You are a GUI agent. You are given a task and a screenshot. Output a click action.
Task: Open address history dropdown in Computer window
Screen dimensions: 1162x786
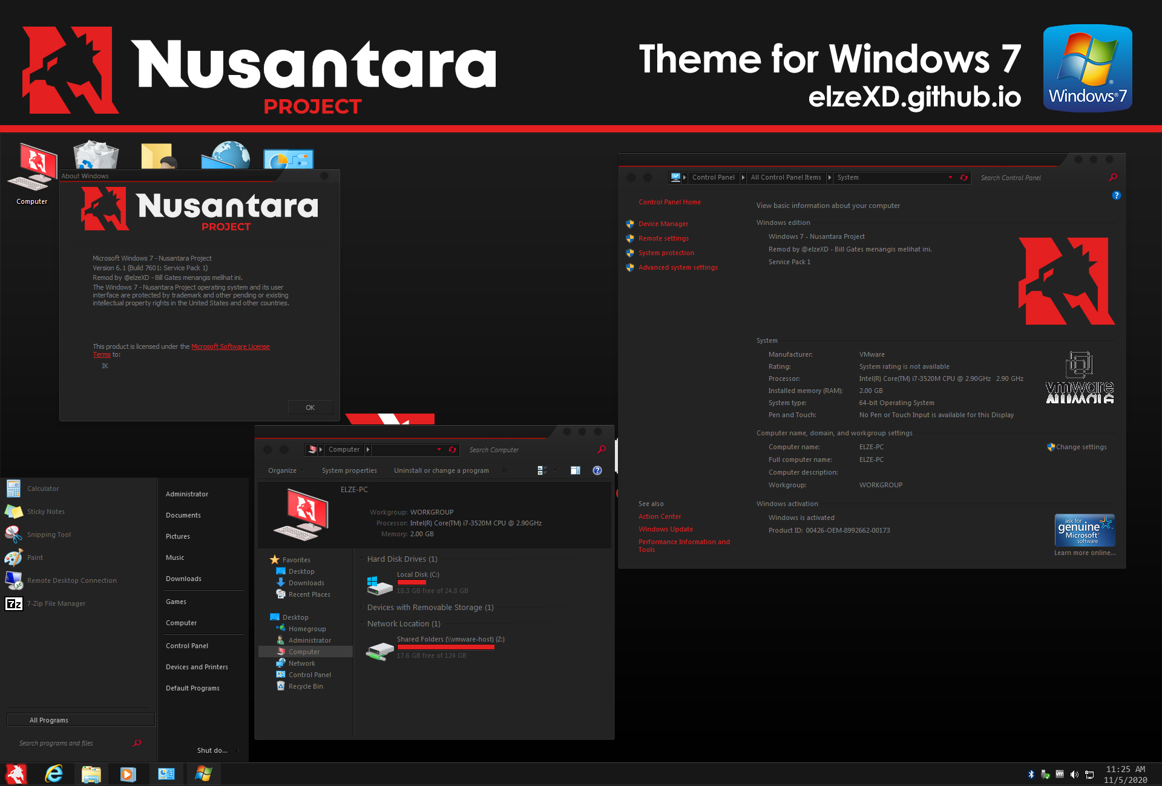point(439,450)
